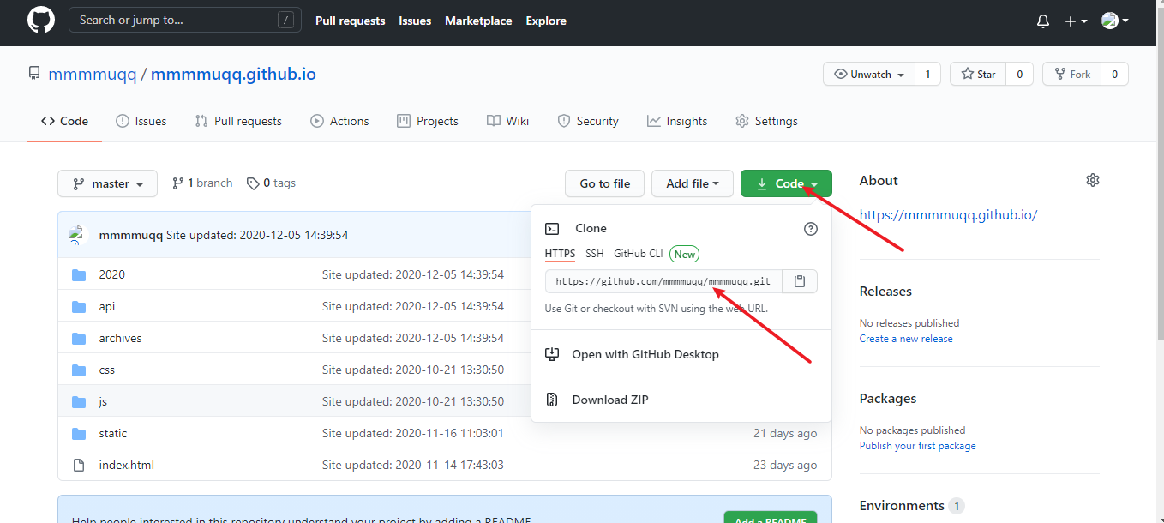Open the commit author avatar mmmmuqq
The height and width of the screenshot is (523, 1164).
(79, 235)
